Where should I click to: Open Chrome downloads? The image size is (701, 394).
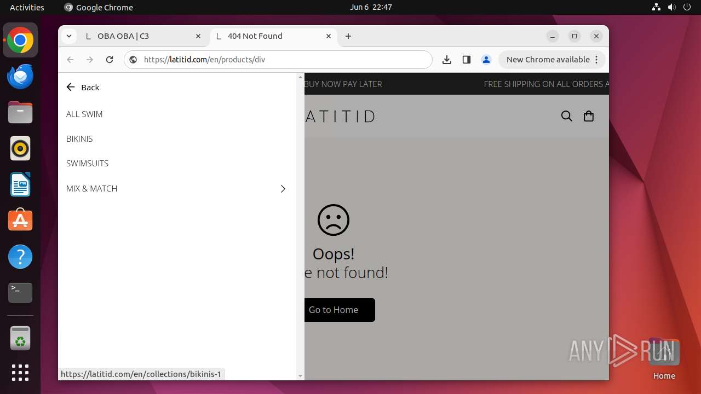pyautogui.click(x=447, y=60)
